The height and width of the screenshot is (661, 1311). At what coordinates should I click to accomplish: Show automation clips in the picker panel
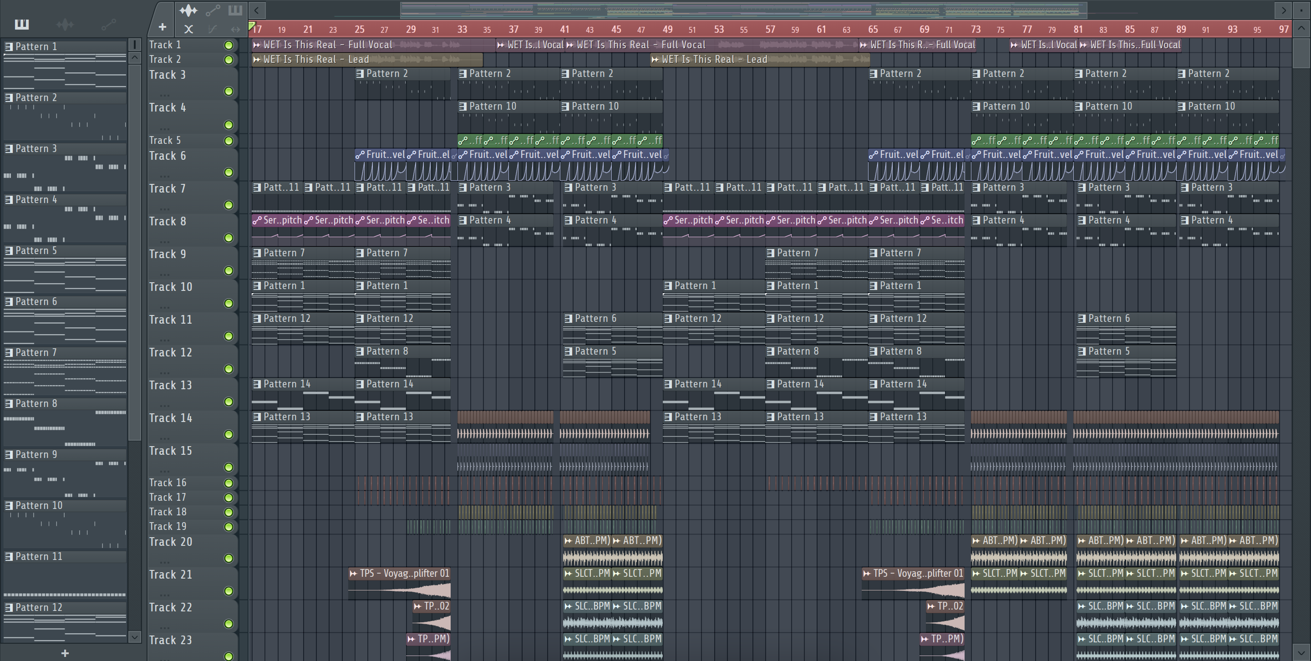click(108, 24)
